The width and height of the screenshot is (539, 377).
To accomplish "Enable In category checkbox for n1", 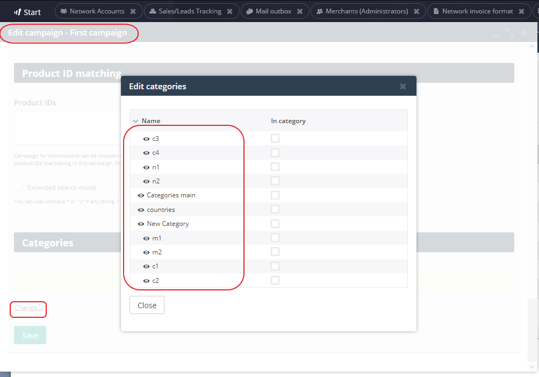I will 275,167.
